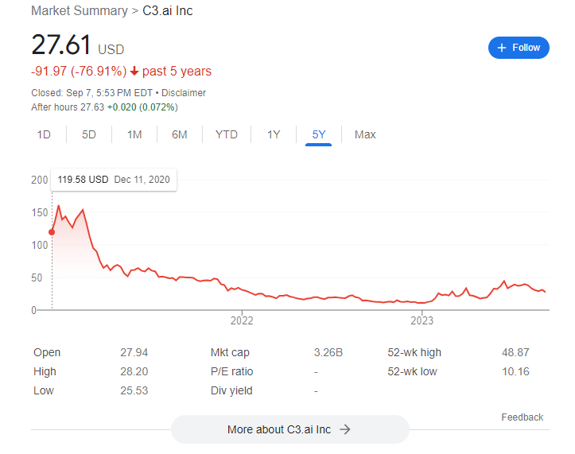
Task: Click the Div yield label
Action: point(231,390)
